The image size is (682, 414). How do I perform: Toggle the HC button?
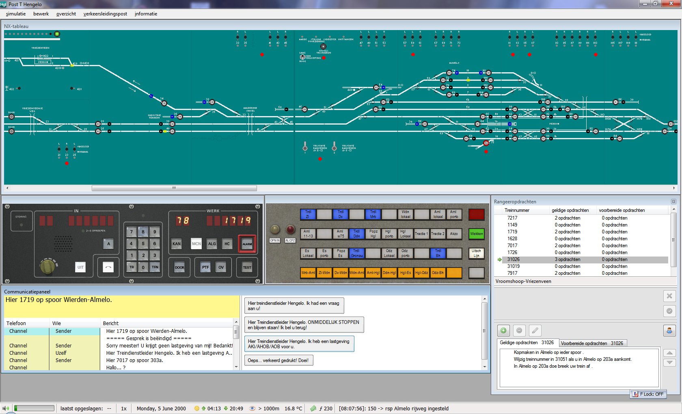coord(227,244)
